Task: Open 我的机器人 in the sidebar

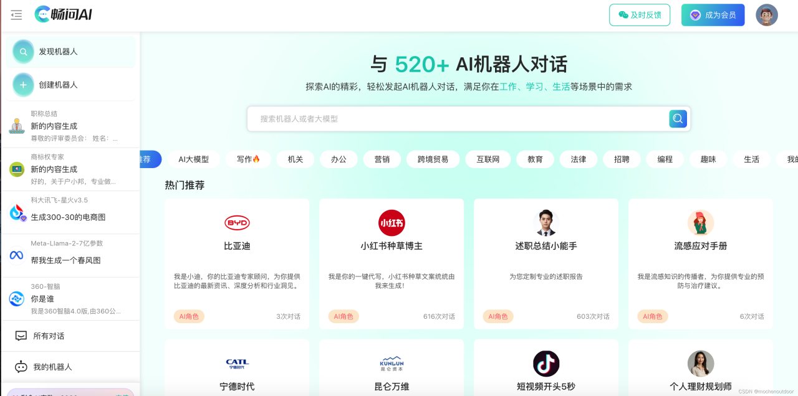Action: click(70, 367)
